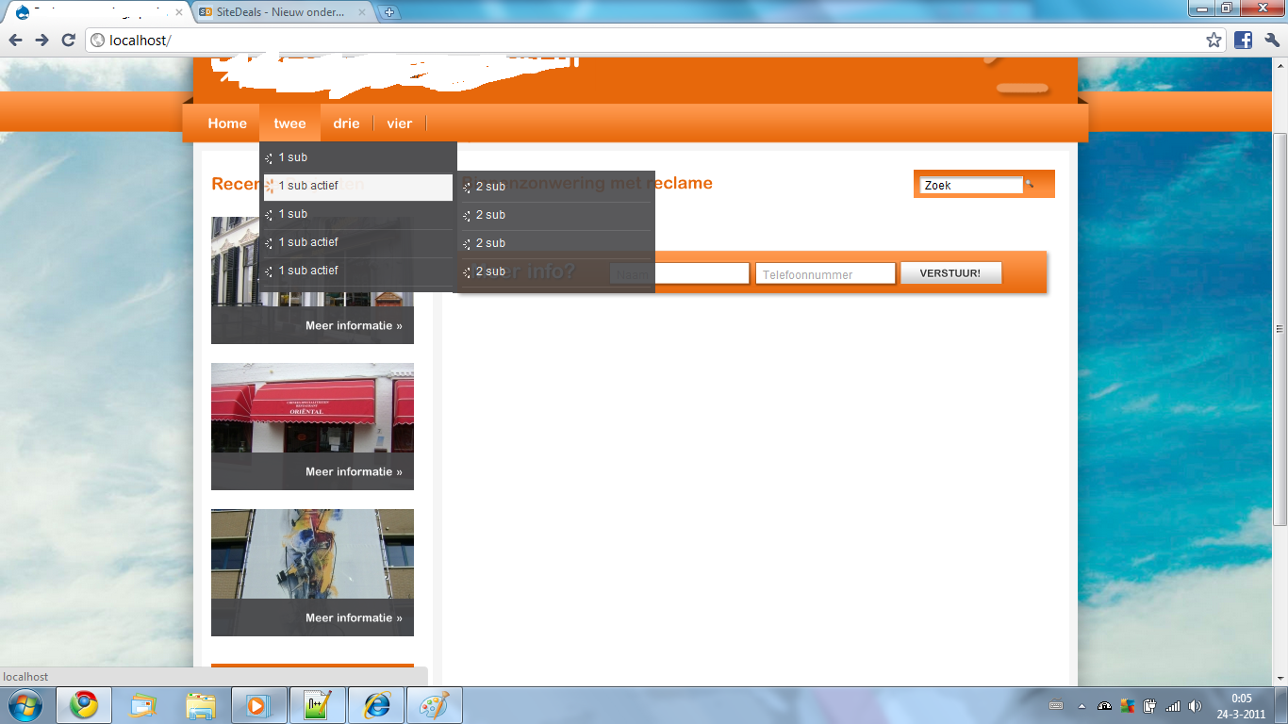Open a new tab with the plus button

(x=388, y=12)
